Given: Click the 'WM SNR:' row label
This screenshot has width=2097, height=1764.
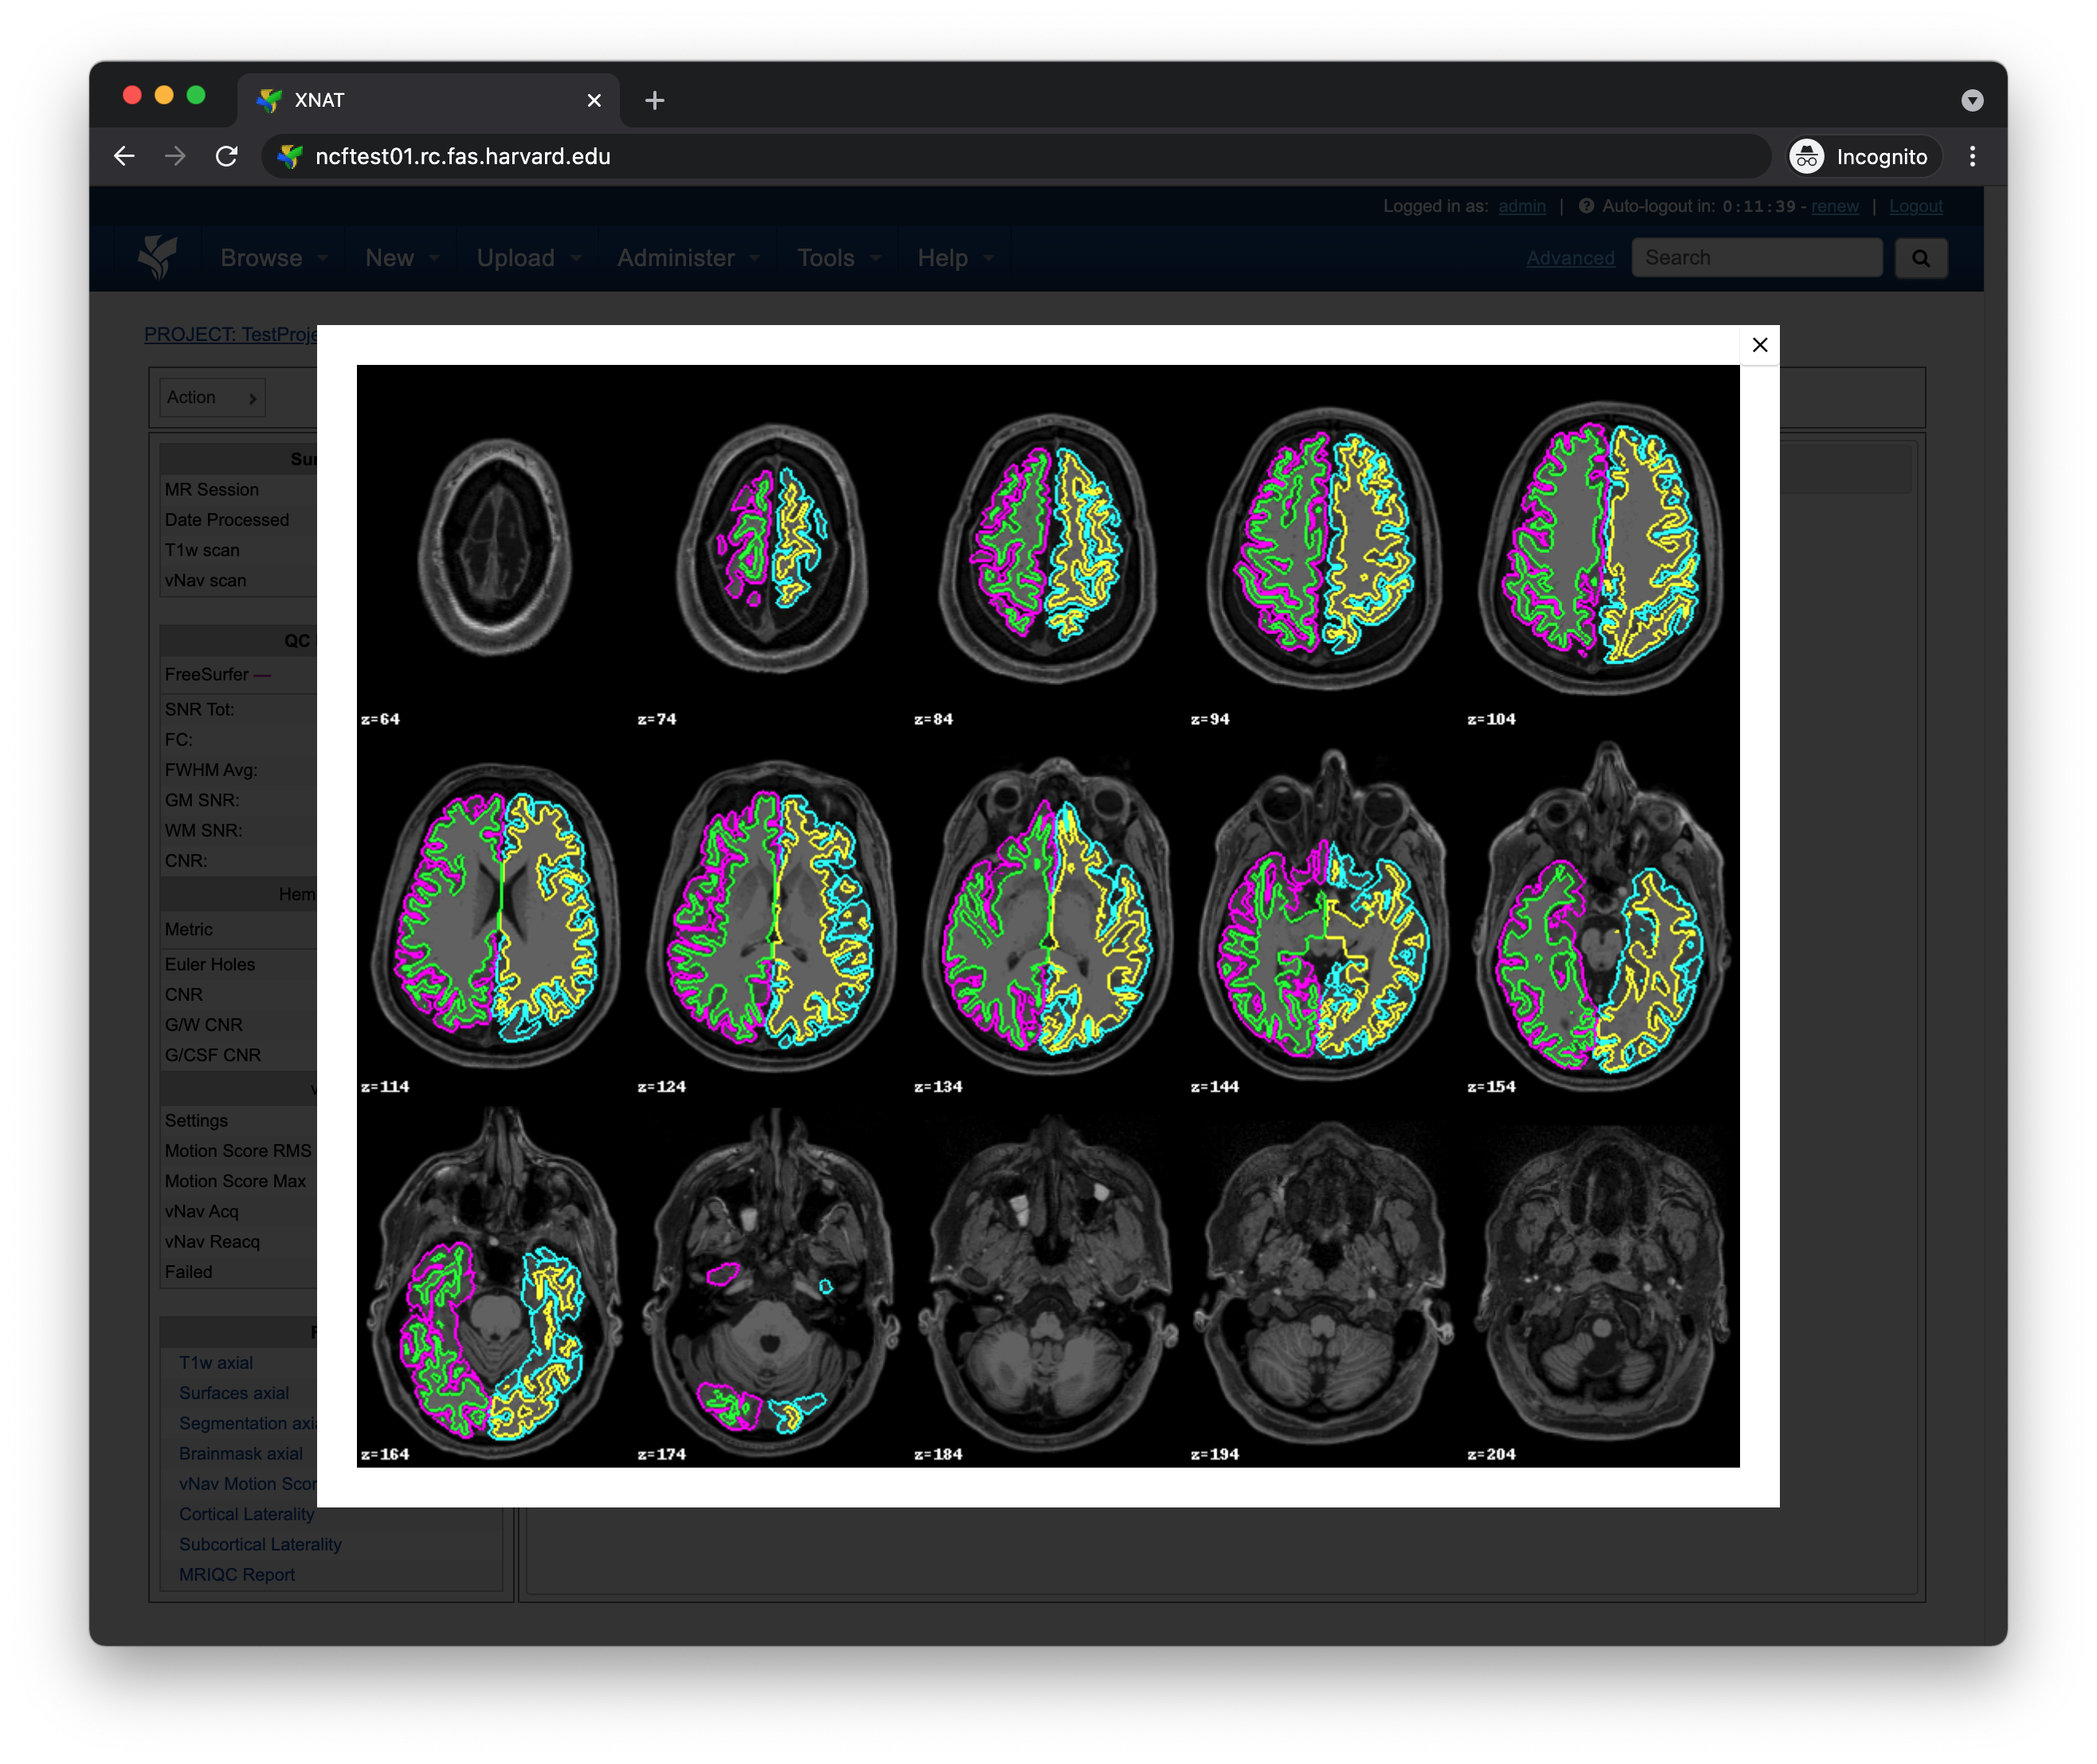Looking at the screenshot, I should coord(203,830).
